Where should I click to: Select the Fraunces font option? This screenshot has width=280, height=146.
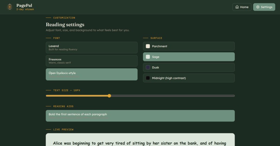coord(92,61)
